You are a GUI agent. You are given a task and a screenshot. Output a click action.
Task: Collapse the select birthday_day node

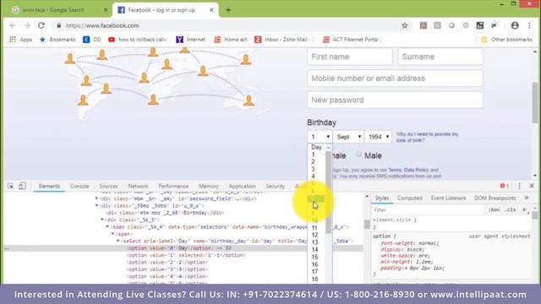click(118, 241)
